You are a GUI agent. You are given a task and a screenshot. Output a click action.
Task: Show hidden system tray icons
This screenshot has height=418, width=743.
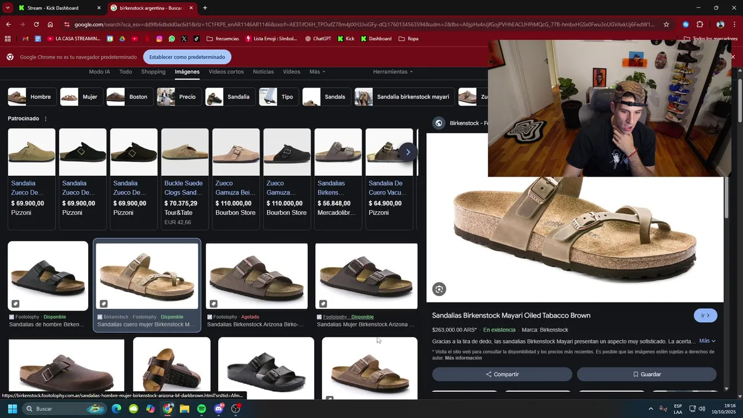point(651,409)
